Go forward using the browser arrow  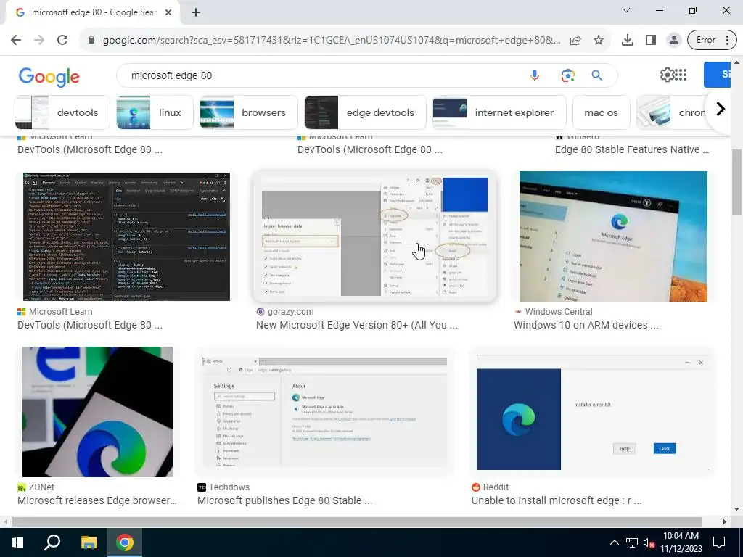click(39, 41)
